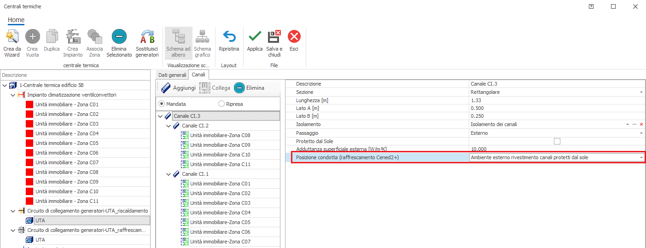Click the Elimina canale button
This screenshot has height=248, width=646.
[249, 88]
